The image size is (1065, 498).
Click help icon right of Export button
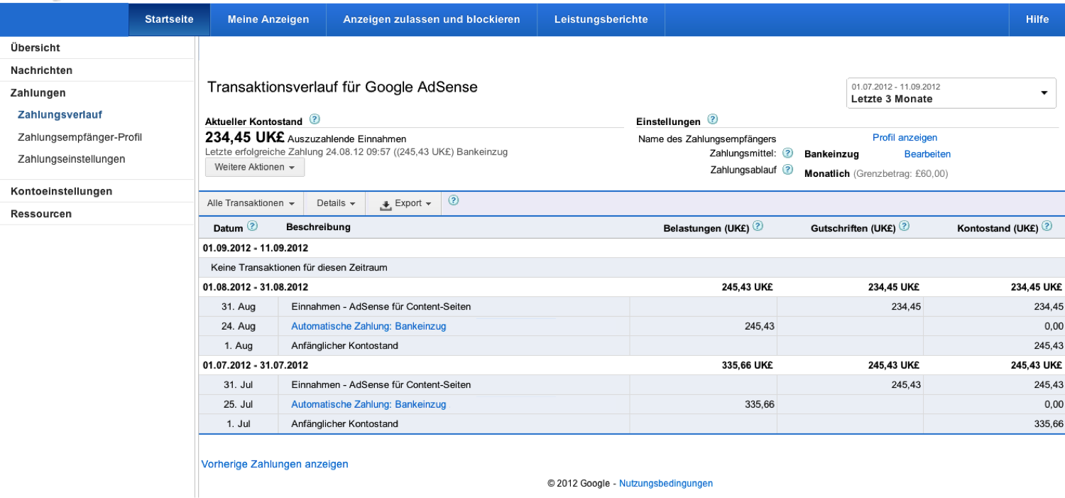click(454, 201)
